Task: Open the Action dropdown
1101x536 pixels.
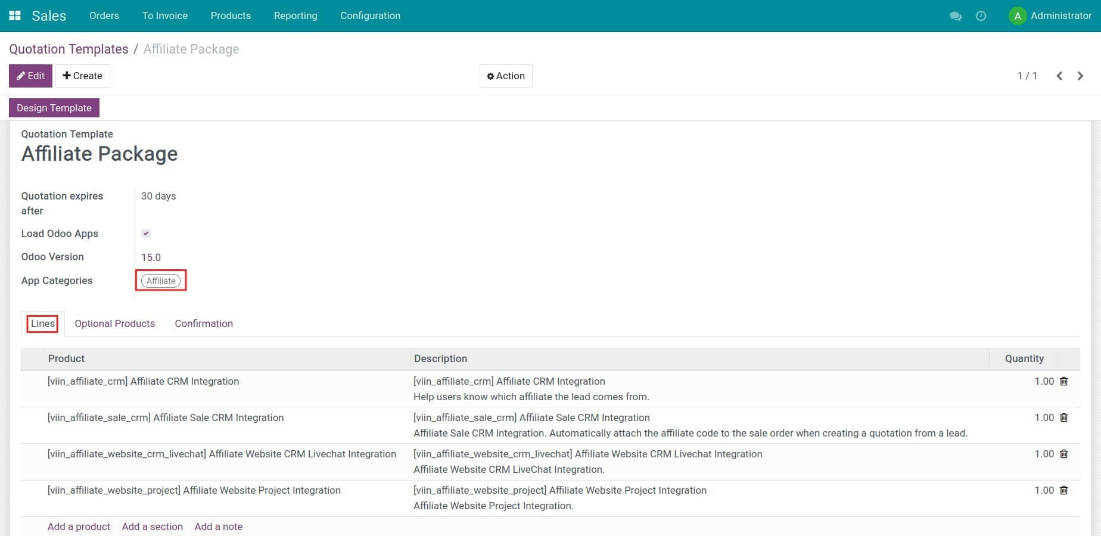Action: coord(506,76)
